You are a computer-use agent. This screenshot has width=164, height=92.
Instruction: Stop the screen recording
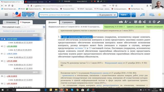[x=95, y=1]
